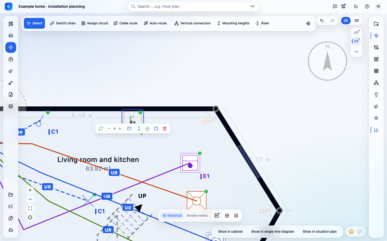
Task: Open the hierarchy diagram icon in right sidebar
Action: click(376, 83)
